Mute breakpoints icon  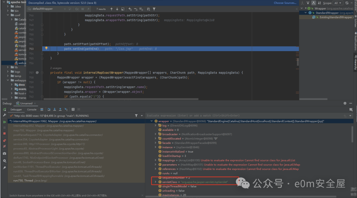[4, 146]
